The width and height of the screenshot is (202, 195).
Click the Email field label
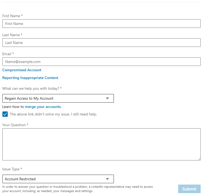[x=7, y=54]
